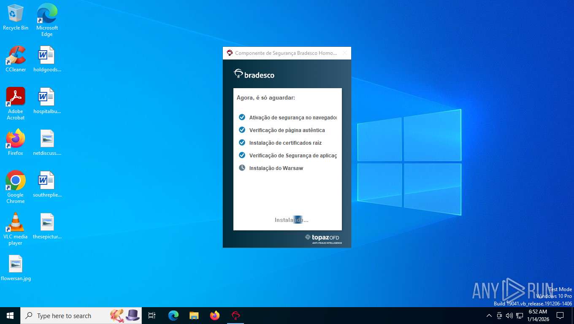Open Firefox from the taskbar
Image resolution: width=574 pixels, height=324 pixels.
(x=215, y=316)
